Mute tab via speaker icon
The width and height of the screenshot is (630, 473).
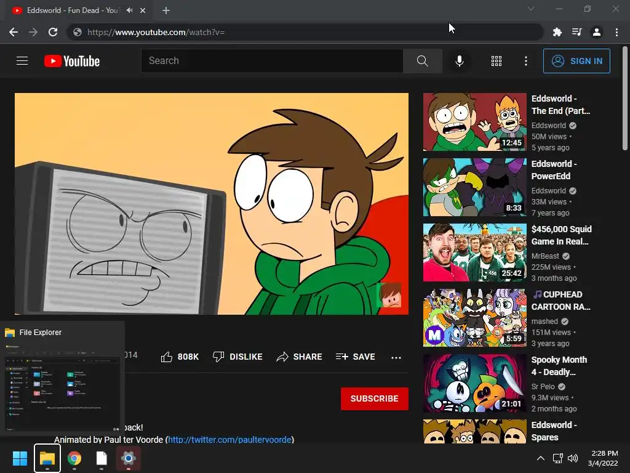click(x=129, y=10)
